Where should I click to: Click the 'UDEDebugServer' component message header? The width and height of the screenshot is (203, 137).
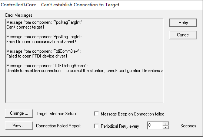(47, 66)
